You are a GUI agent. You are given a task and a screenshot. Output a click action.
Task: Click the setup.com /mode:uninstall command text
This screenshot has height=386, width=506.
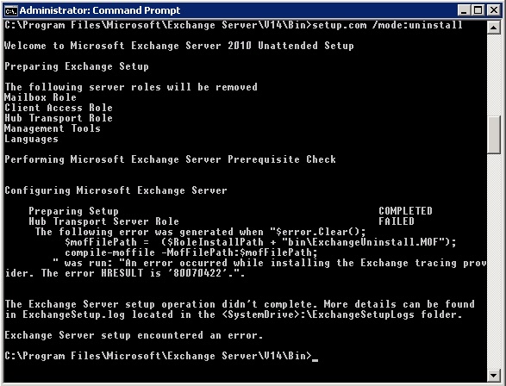[388, 25]
